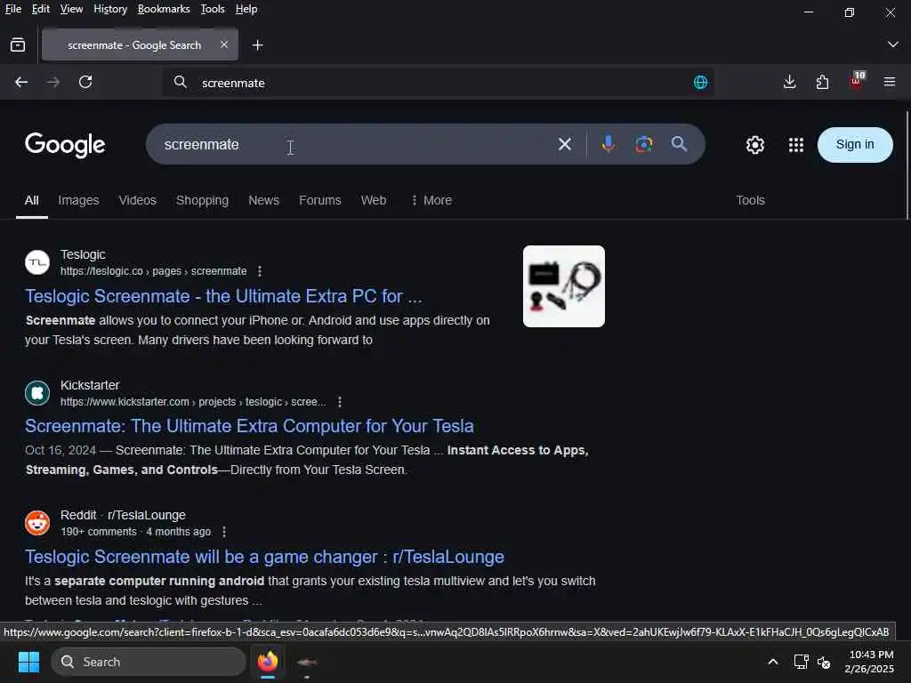The image size is (911, 683).
Task: Select the All results tab
Action: [31, 200]
